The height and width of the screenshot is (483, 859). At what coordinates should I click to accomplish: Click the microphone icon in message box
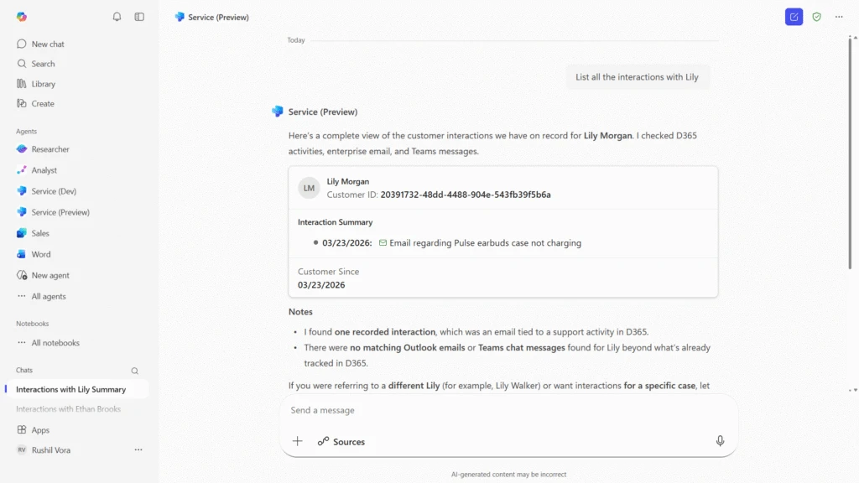coord(720,441)
